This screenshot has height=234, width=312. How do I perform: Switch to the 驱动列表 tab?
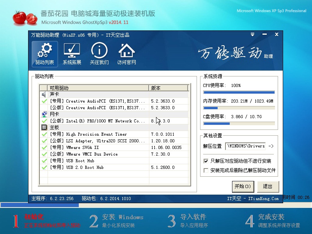click(44, 54)
